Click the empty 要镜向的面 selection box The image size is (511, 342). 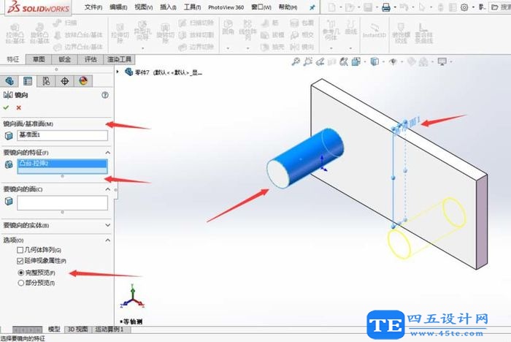coord(62,203)
